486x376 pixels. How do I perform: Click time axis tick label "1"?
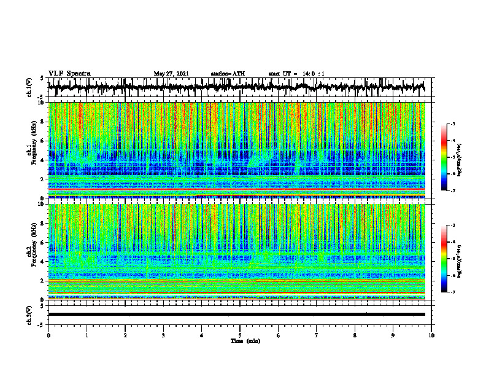pyautogui.click(x=87, y=335)
